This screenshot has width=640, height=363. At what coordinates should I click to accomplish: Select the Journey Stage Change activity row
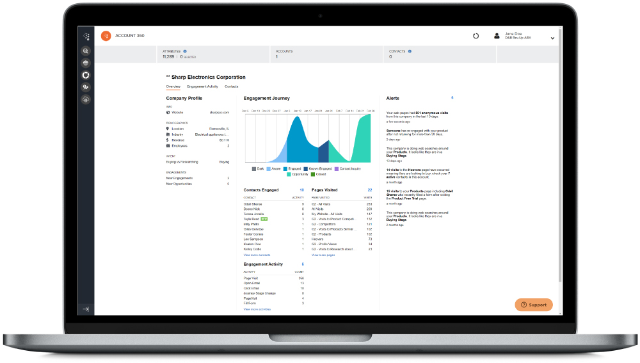pyautogui.click(x=273, y=293)
